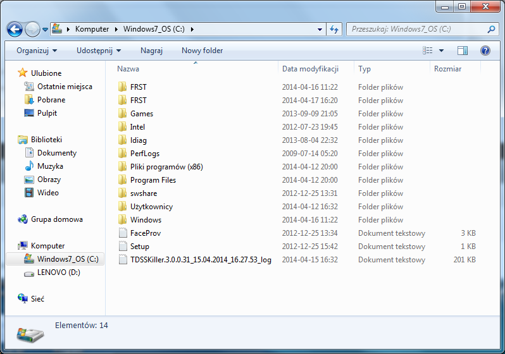Select the ldiag folder icon
The height and width of the screenshot is (354, 505).
tap(122, 140)
